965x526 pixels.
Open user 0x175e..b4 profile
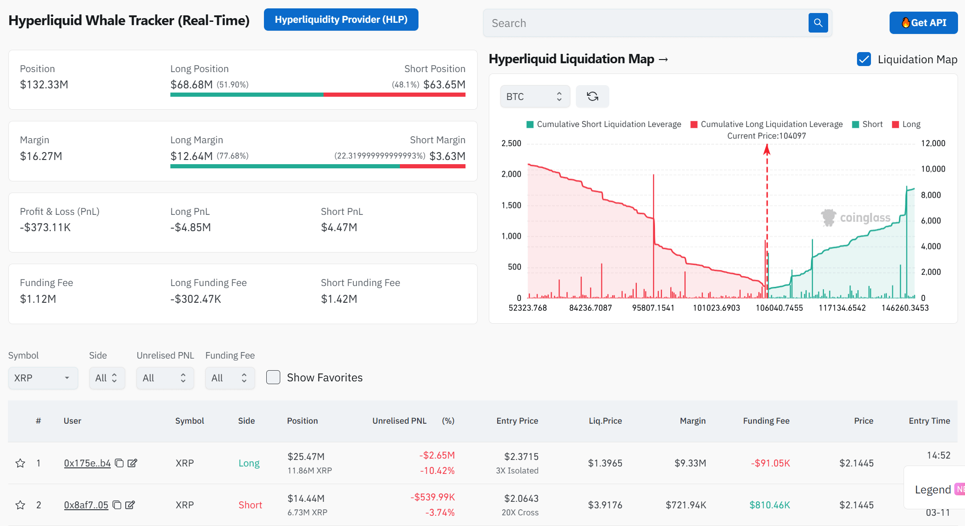point(87,463)
